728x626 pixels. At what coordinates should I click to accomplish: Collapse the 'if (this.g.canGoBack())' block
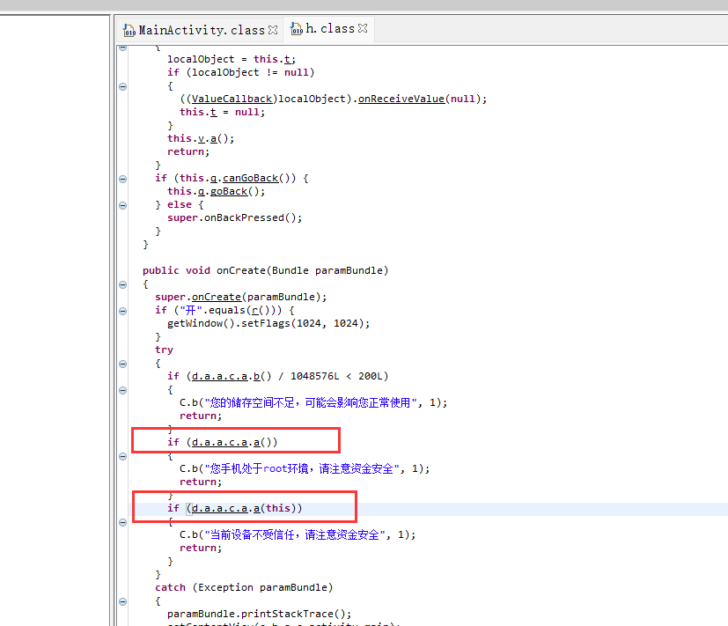123,179
